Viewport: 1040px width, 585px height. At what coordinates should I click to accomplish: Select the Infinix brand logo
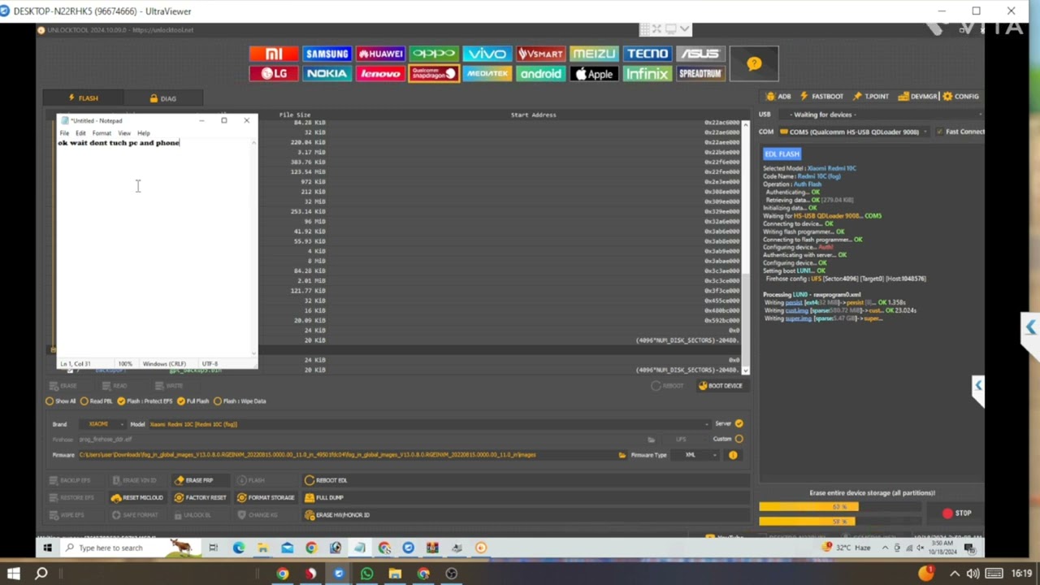tap(647, 73)
